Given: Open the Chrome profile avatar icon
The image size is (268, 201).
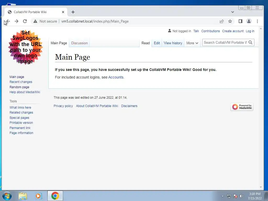Looking at the screenshot, I should (x=249, y=21).
